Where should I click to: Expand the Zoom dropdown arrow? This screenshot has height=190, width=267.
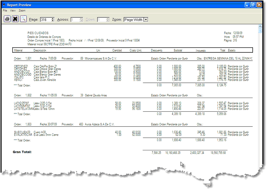pyautogui.click(x=146, y=20)
